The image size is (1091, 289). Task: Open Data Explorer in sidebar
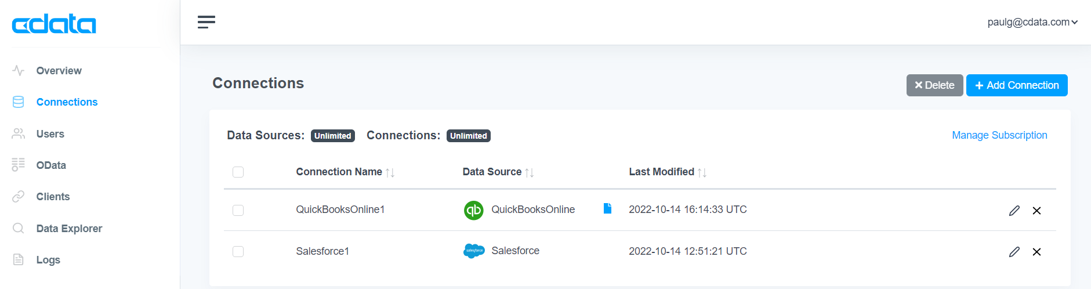click(x=69, y=229)
